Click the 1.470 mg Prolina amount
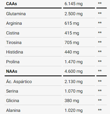The height and width of the screenshot is (114, 110). coord(73,62)
